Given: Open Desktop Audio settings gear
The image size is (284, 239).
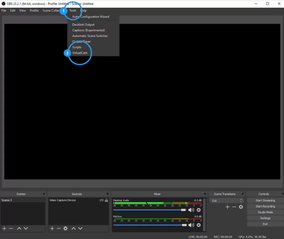Looking at the screenshot, I should (x=199, y=210).
